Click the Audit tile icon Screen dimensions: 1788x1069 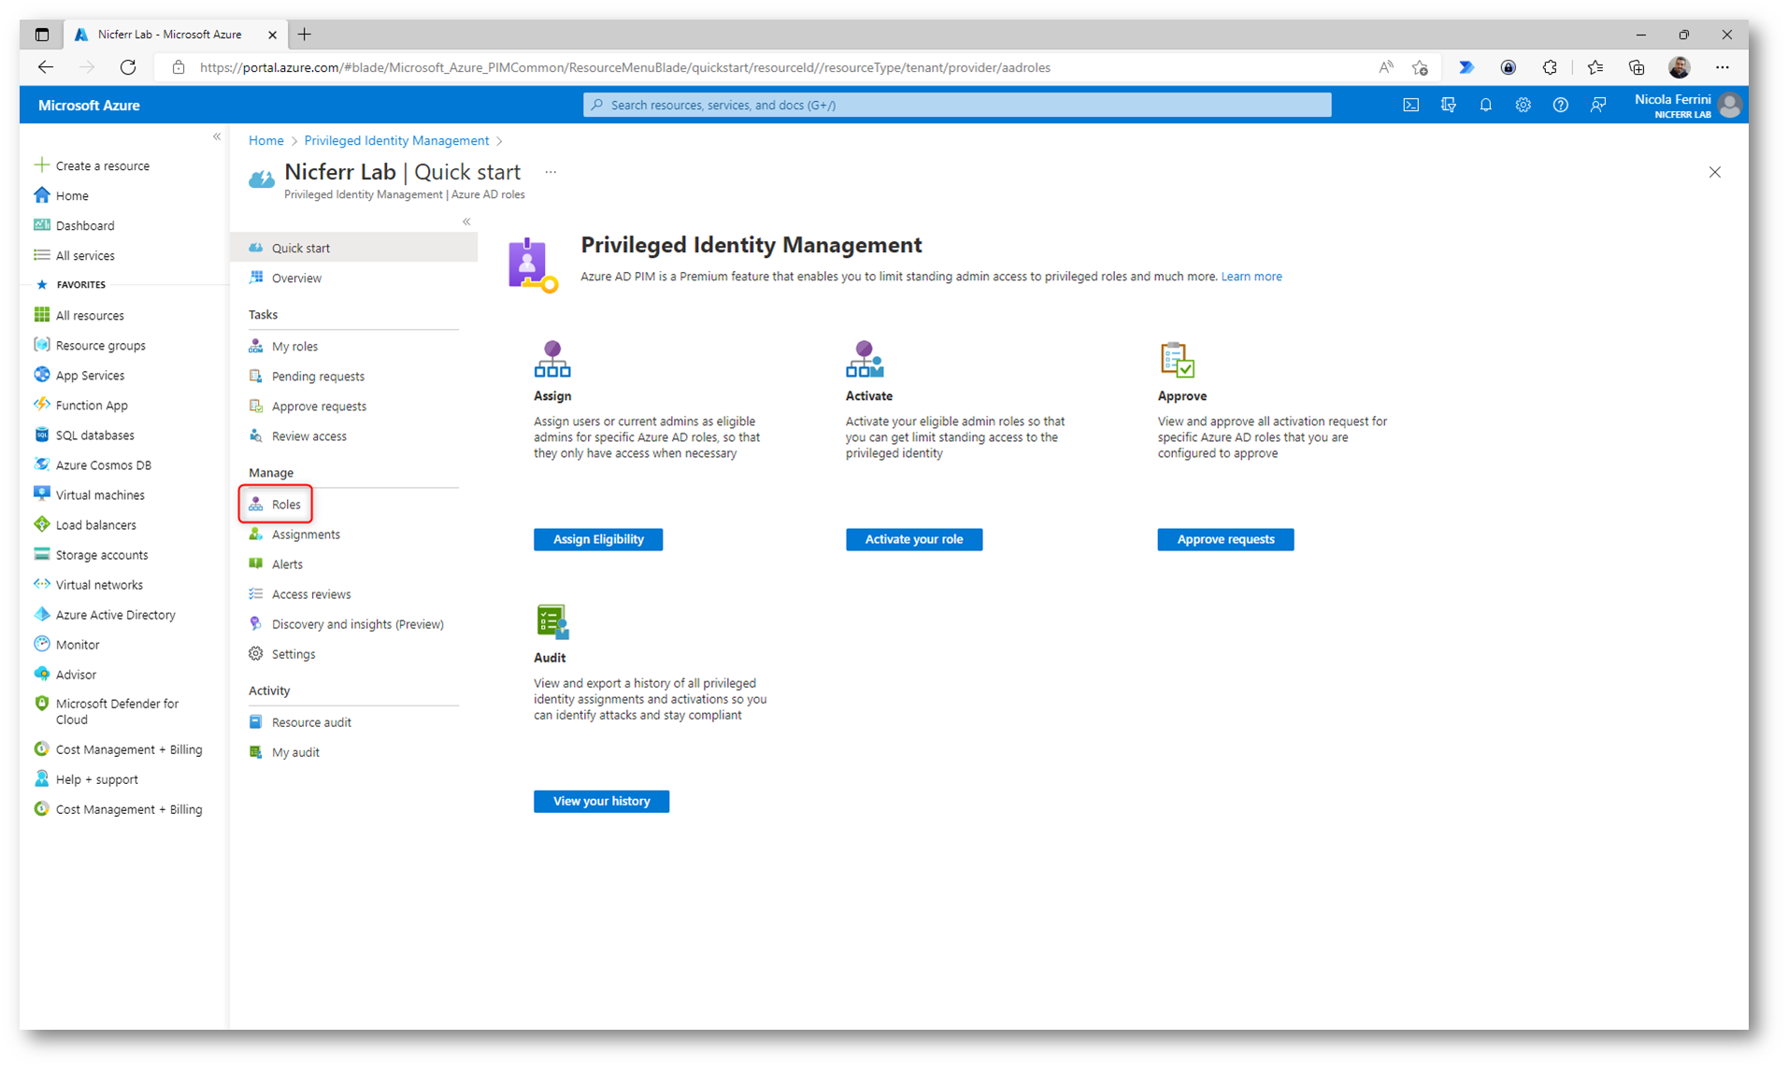552,621
